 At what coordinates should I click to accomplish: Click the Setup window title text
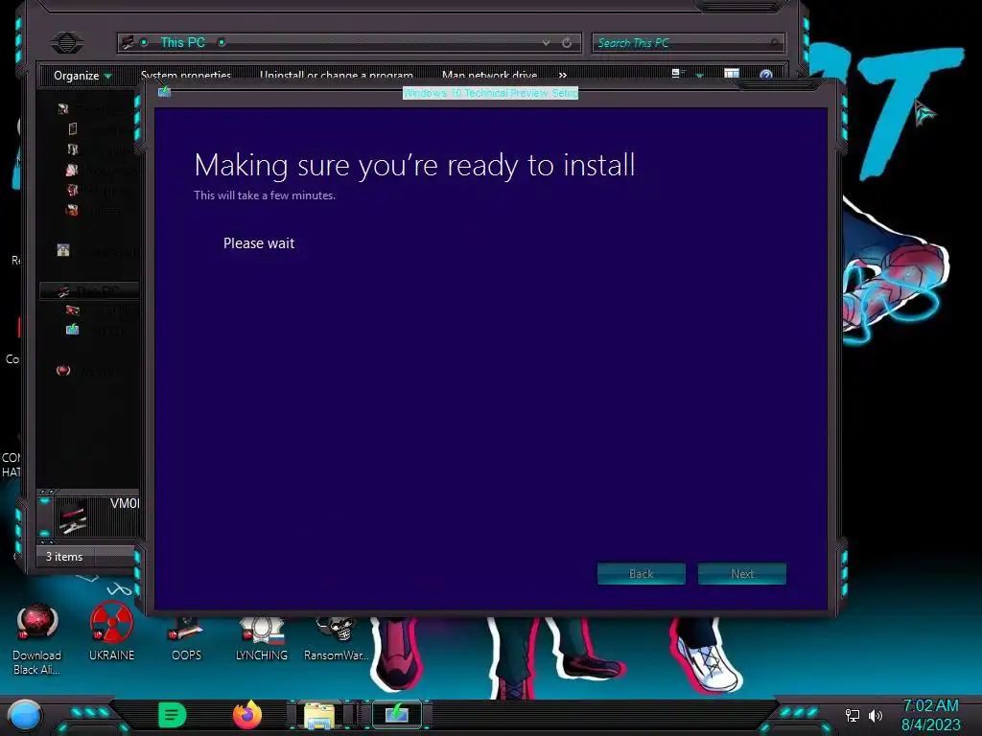(490, 93)
